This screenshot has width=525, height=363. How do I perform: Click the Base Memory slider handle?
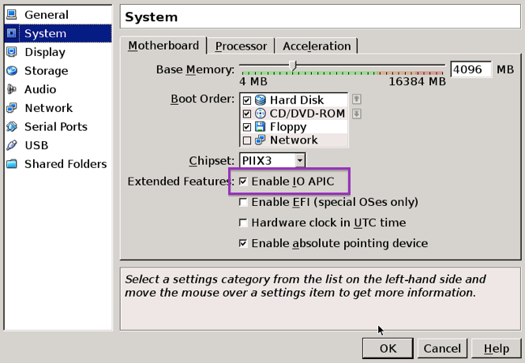click(x=292, y=66)
